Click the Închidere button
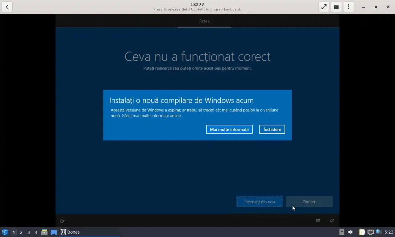395x237 pixels. (272, 129)
